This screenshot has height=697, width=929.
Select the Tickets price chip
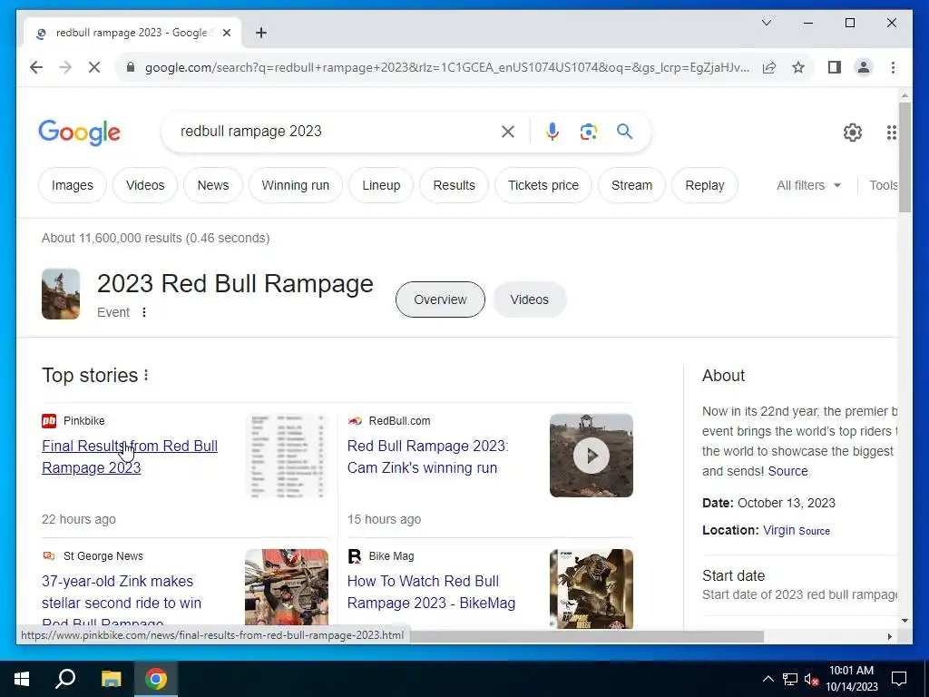(x=543, y=185)
